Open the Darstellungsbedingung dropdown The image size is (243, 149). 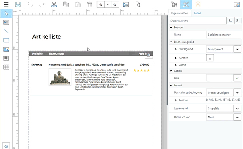coord(237,92)
